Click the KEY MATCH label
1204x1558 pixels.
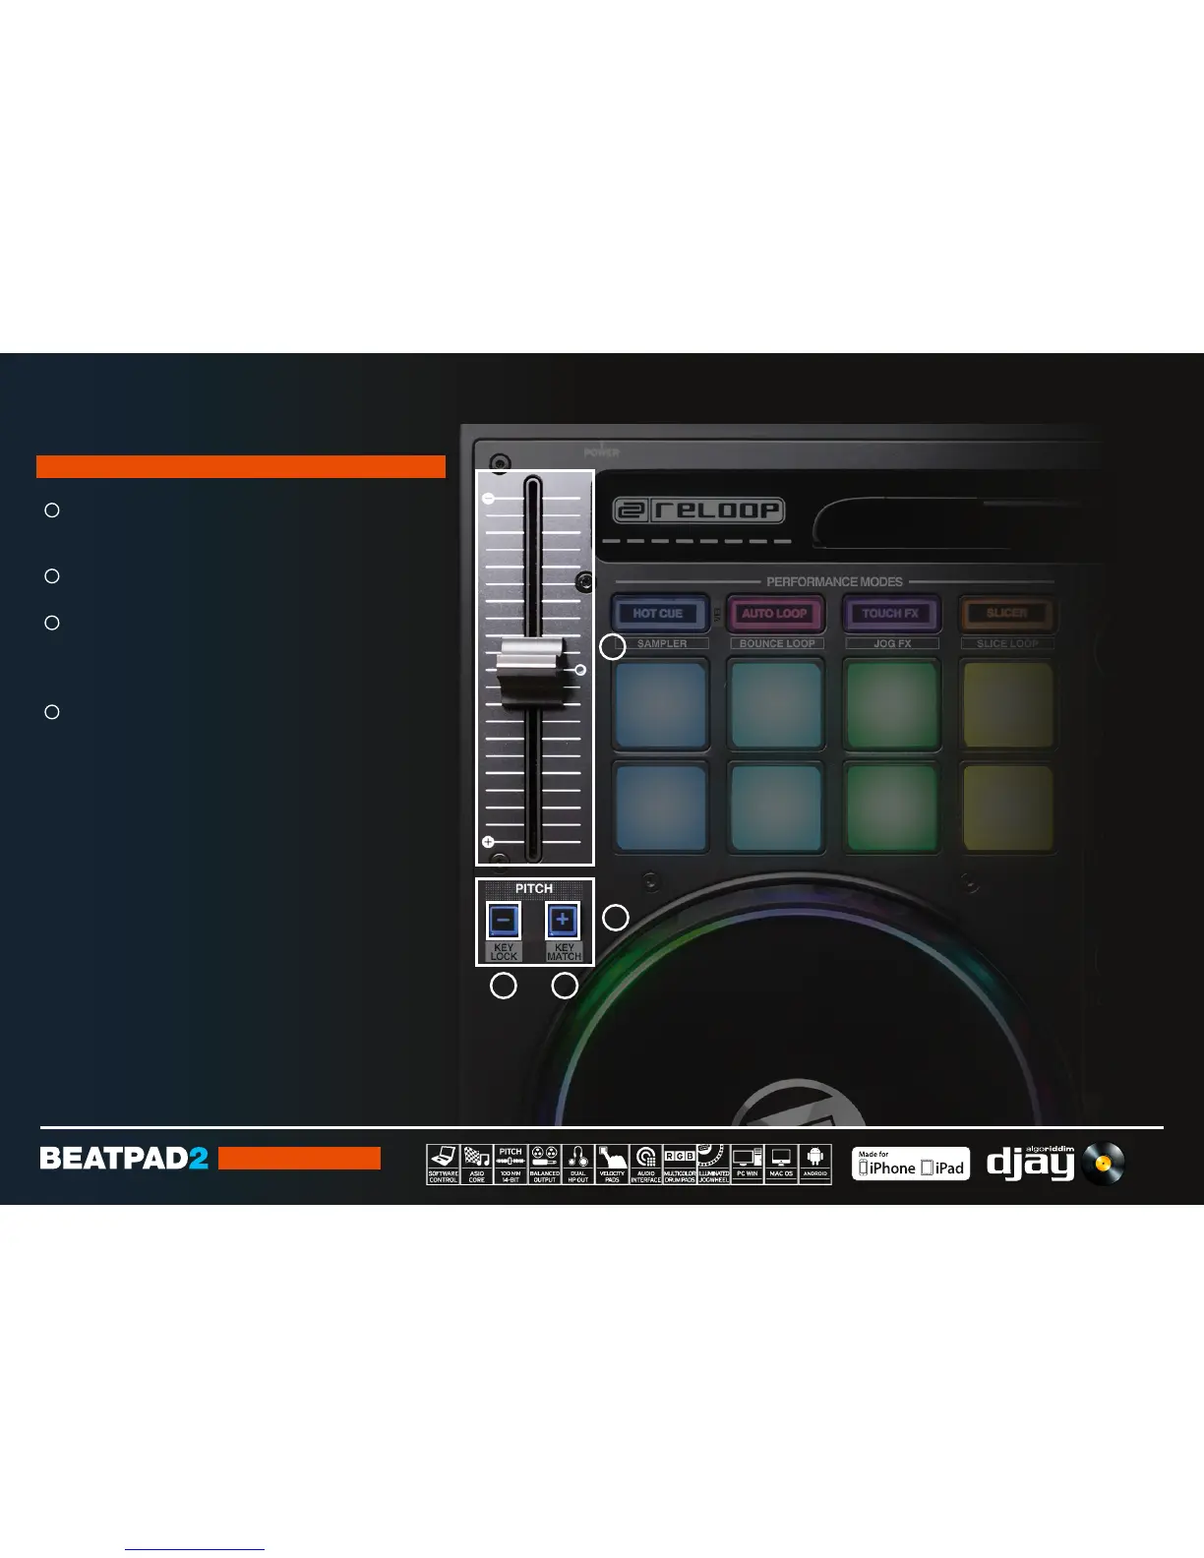pos(565,951)
